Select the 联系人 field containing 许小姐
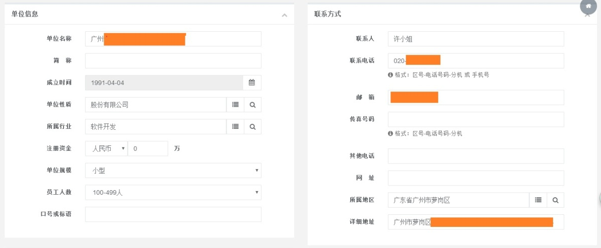 point(476,39)
